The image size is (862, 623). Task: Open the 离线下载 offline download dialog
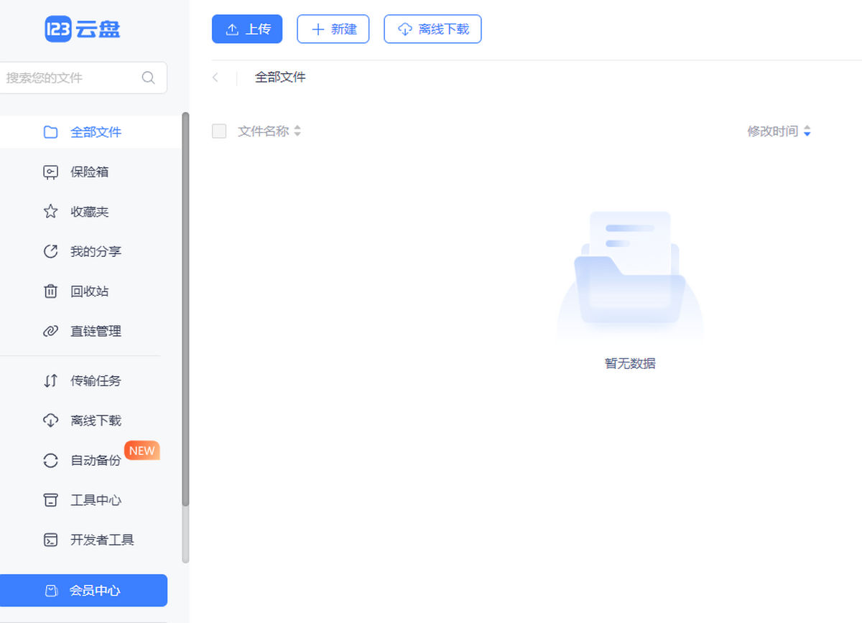point(432,29)
